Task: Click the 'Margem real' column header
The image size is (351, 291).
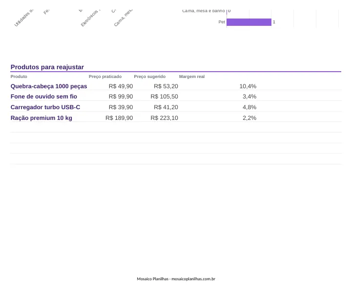Action: [x=192, y=77]
